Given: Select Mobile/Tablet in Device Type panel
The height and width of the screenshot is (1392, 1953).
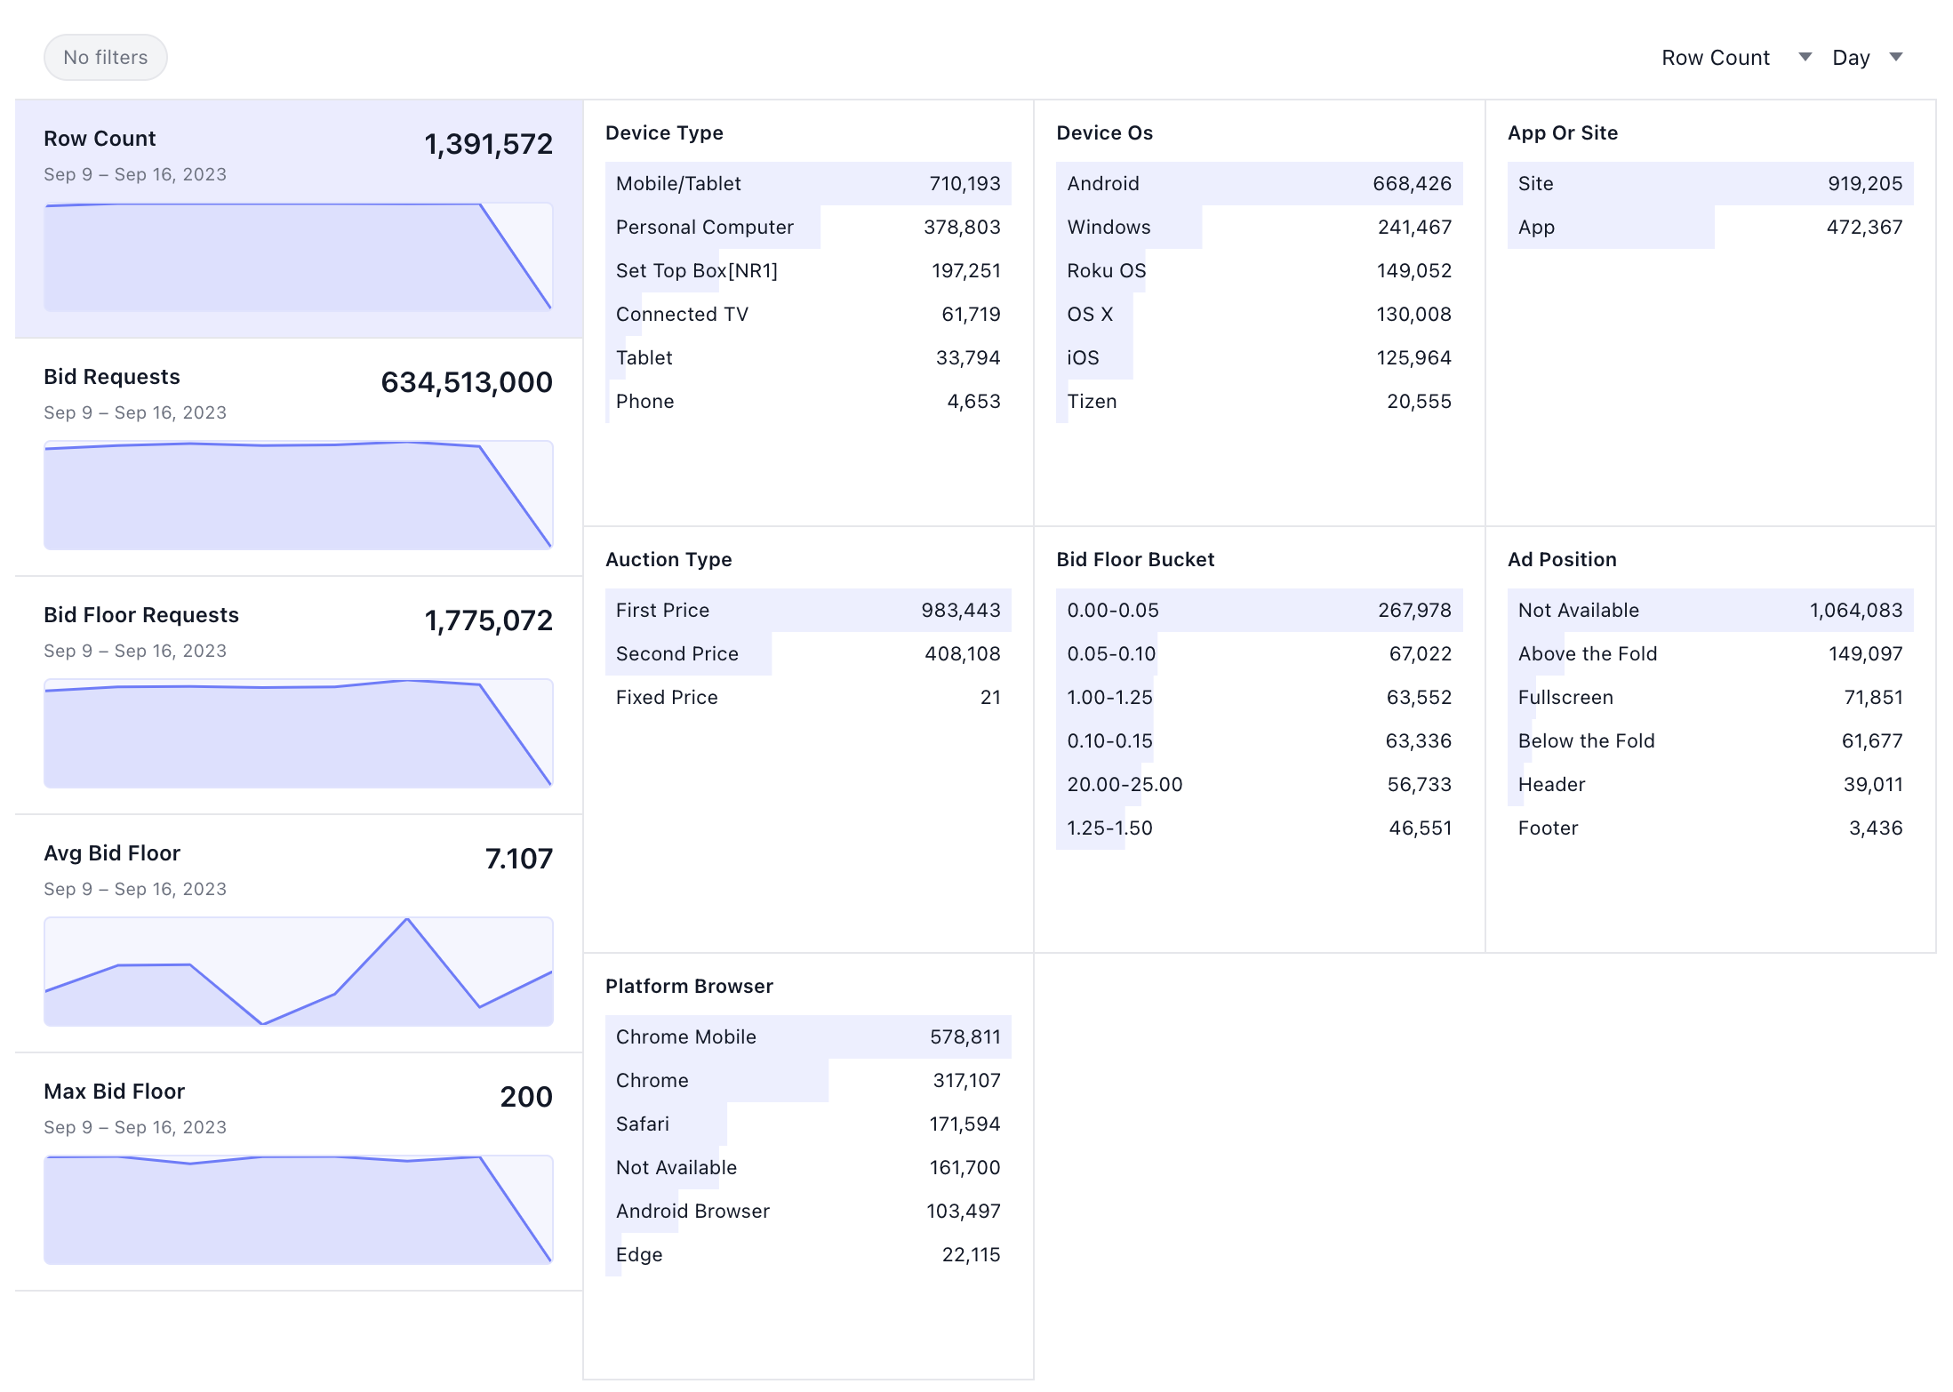Looking at the screenshot, I should [x=807, y=183].
